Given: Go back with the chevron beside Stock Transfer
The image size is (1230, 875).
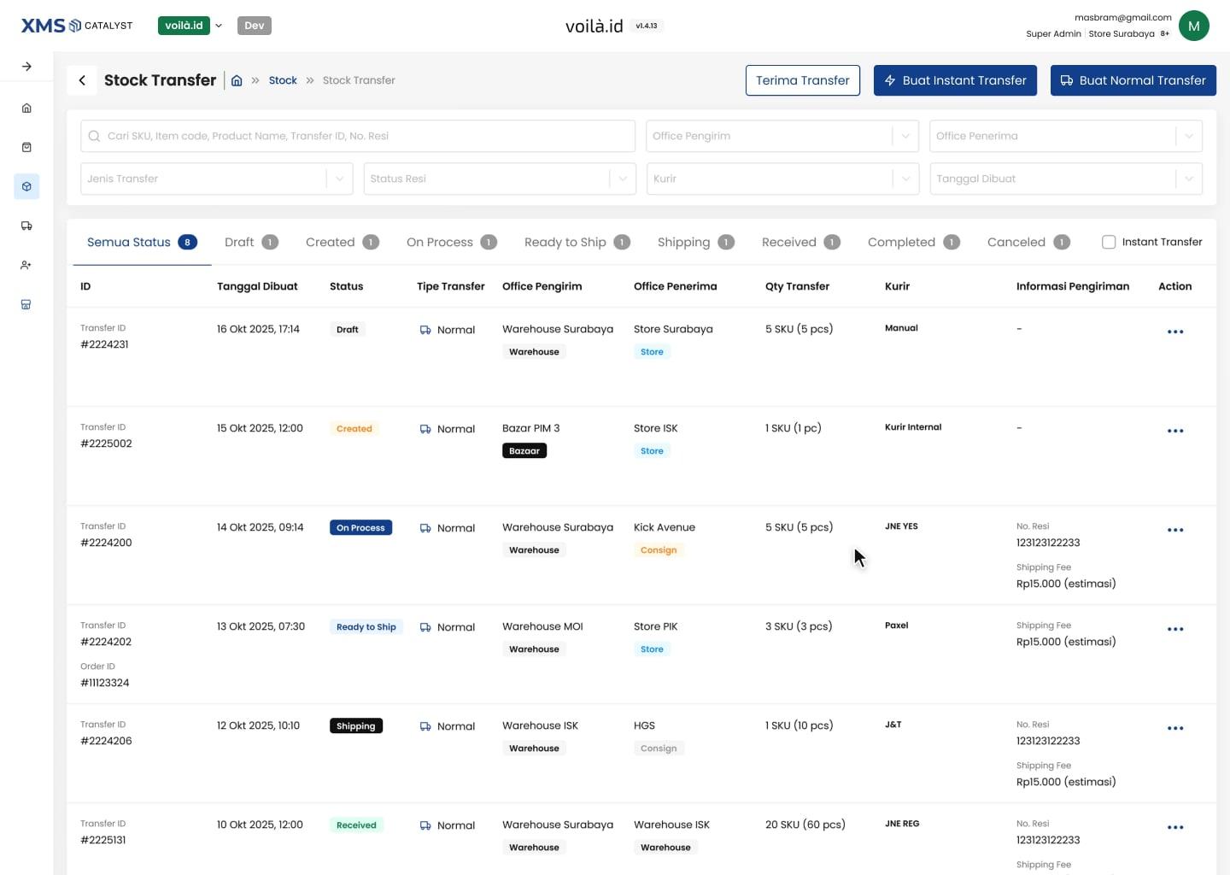Looking at the screenshot, I should [82, 80].
